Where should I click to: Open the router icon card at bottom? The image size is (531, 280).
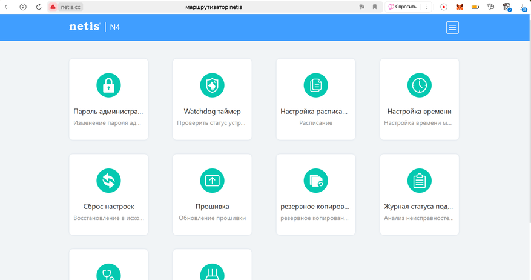pos(212,272)
